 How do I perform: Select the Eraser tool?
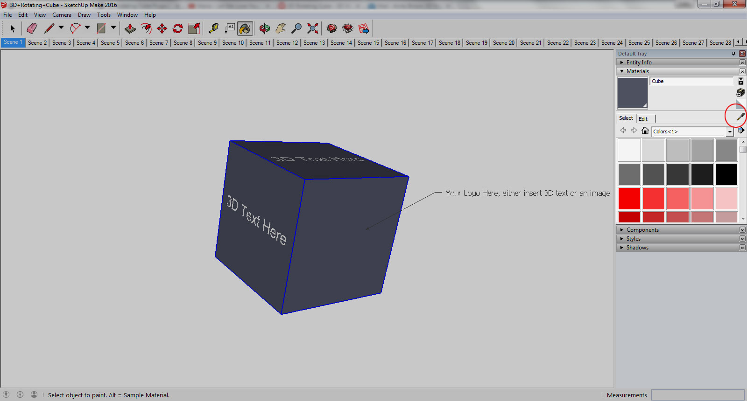coord(32,29)
